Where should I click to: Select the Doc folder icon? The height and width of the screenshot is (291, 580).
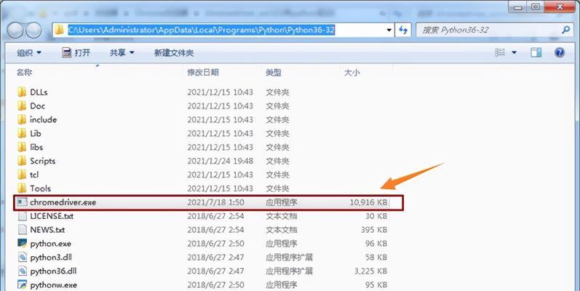click(22, 105)
